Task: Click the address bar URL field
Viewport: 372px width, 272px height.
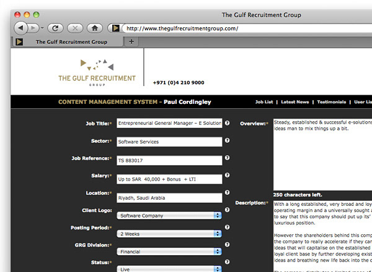Action: [247, 28]
